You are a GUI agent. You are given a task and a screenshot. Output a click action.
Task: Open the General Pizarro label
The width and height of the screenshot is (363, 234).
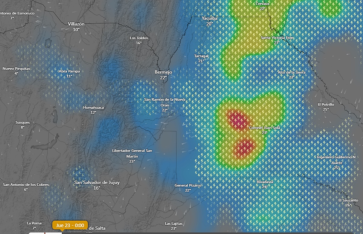tap(188, 185)
